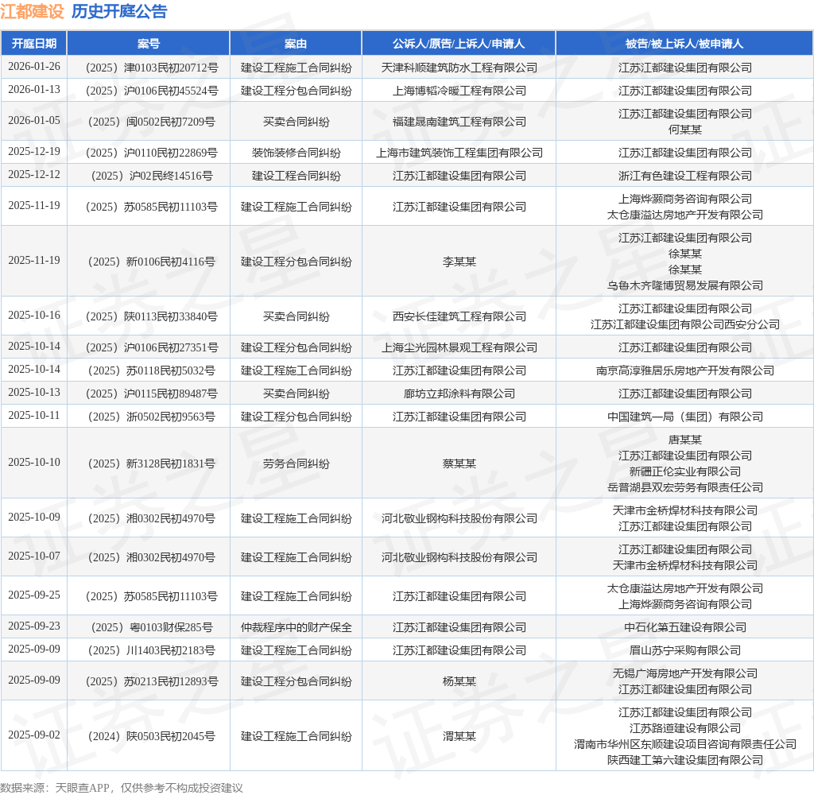Click defendant 何某某
Image resolution: width=814 pixels, height=795 pixels.
click(x=684, y=130)
